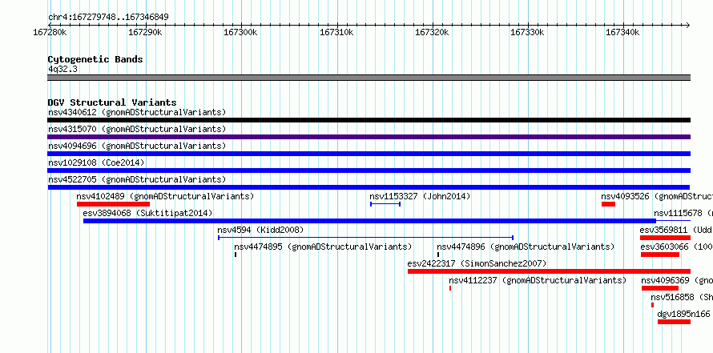Select the esv2422317 (SimonSanchez2007) red bar
This screenshot has width=713, height=353.
(x=549, y=271)
